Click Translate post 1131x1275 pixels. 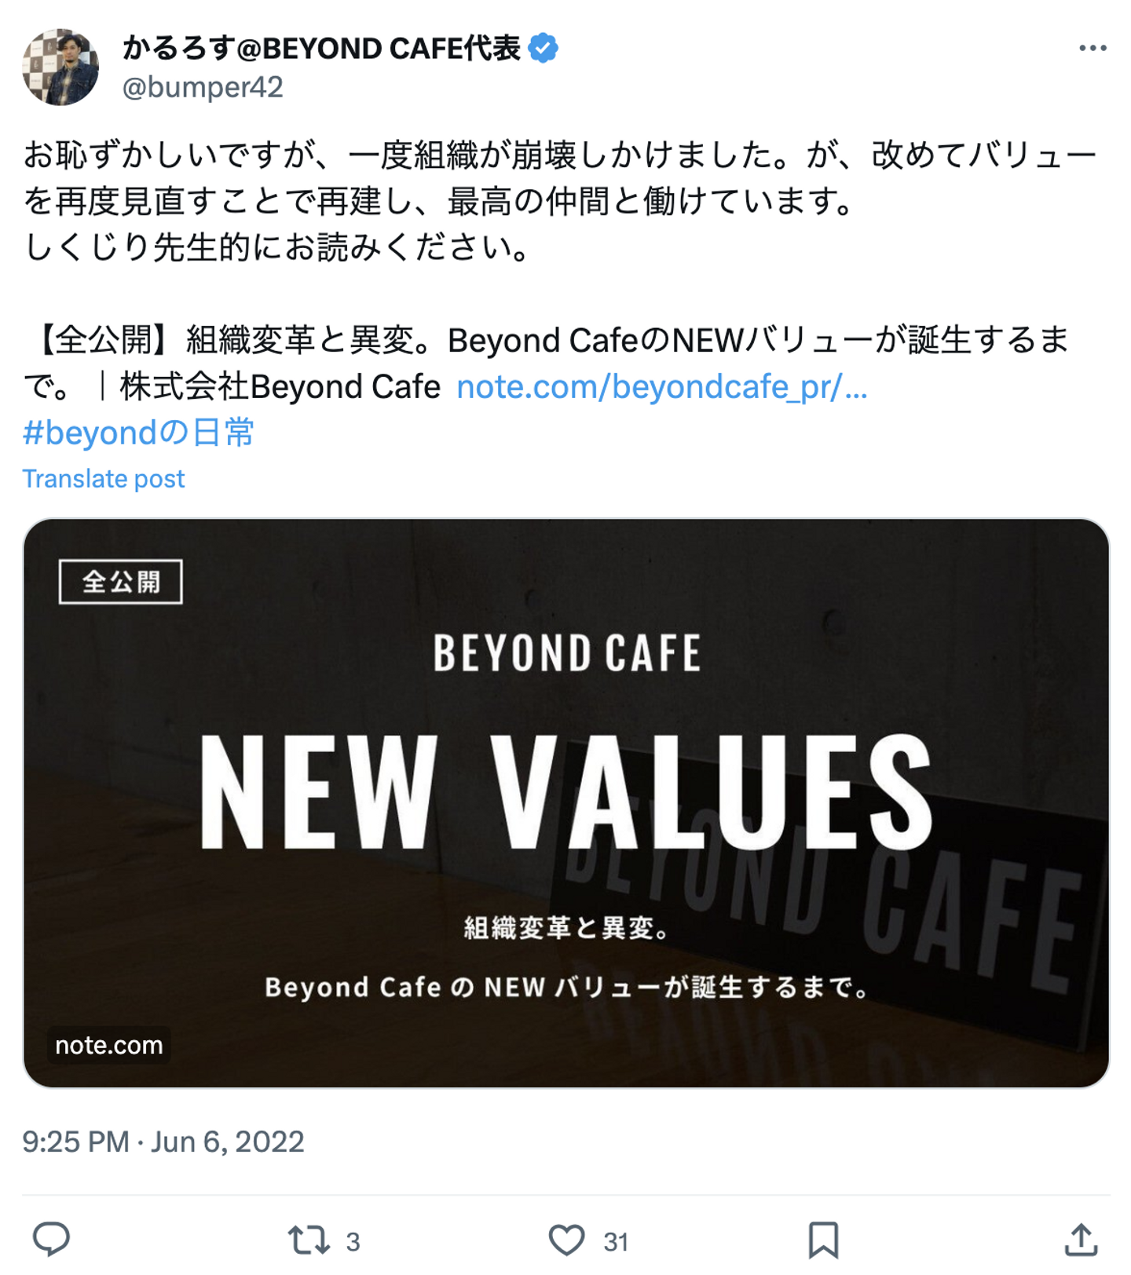tap(104, 479)
